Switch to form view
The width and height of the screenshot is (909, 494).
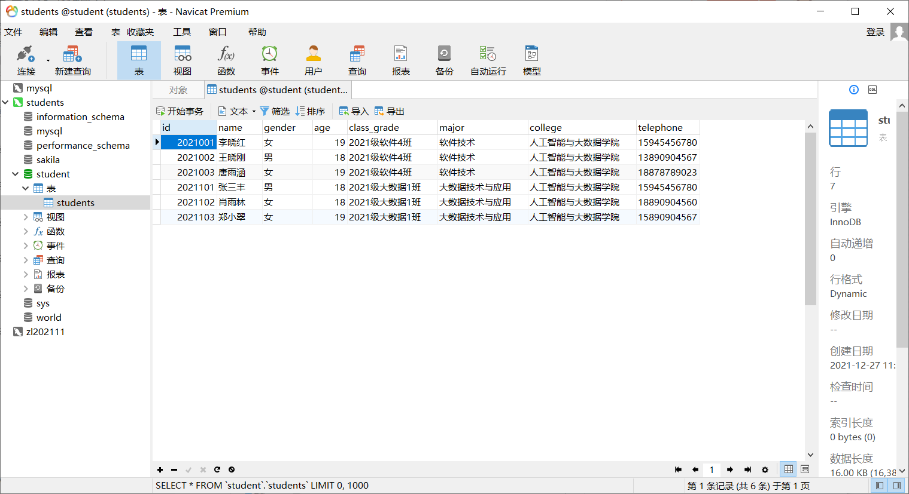click(805, 469)
